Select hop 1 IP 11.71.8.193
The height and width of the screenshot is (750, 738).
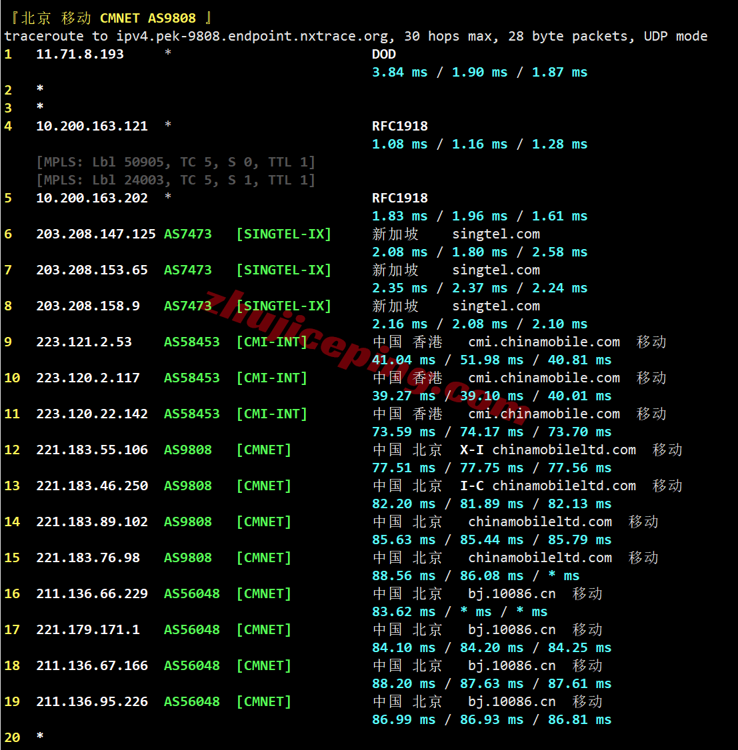(80, 54)
